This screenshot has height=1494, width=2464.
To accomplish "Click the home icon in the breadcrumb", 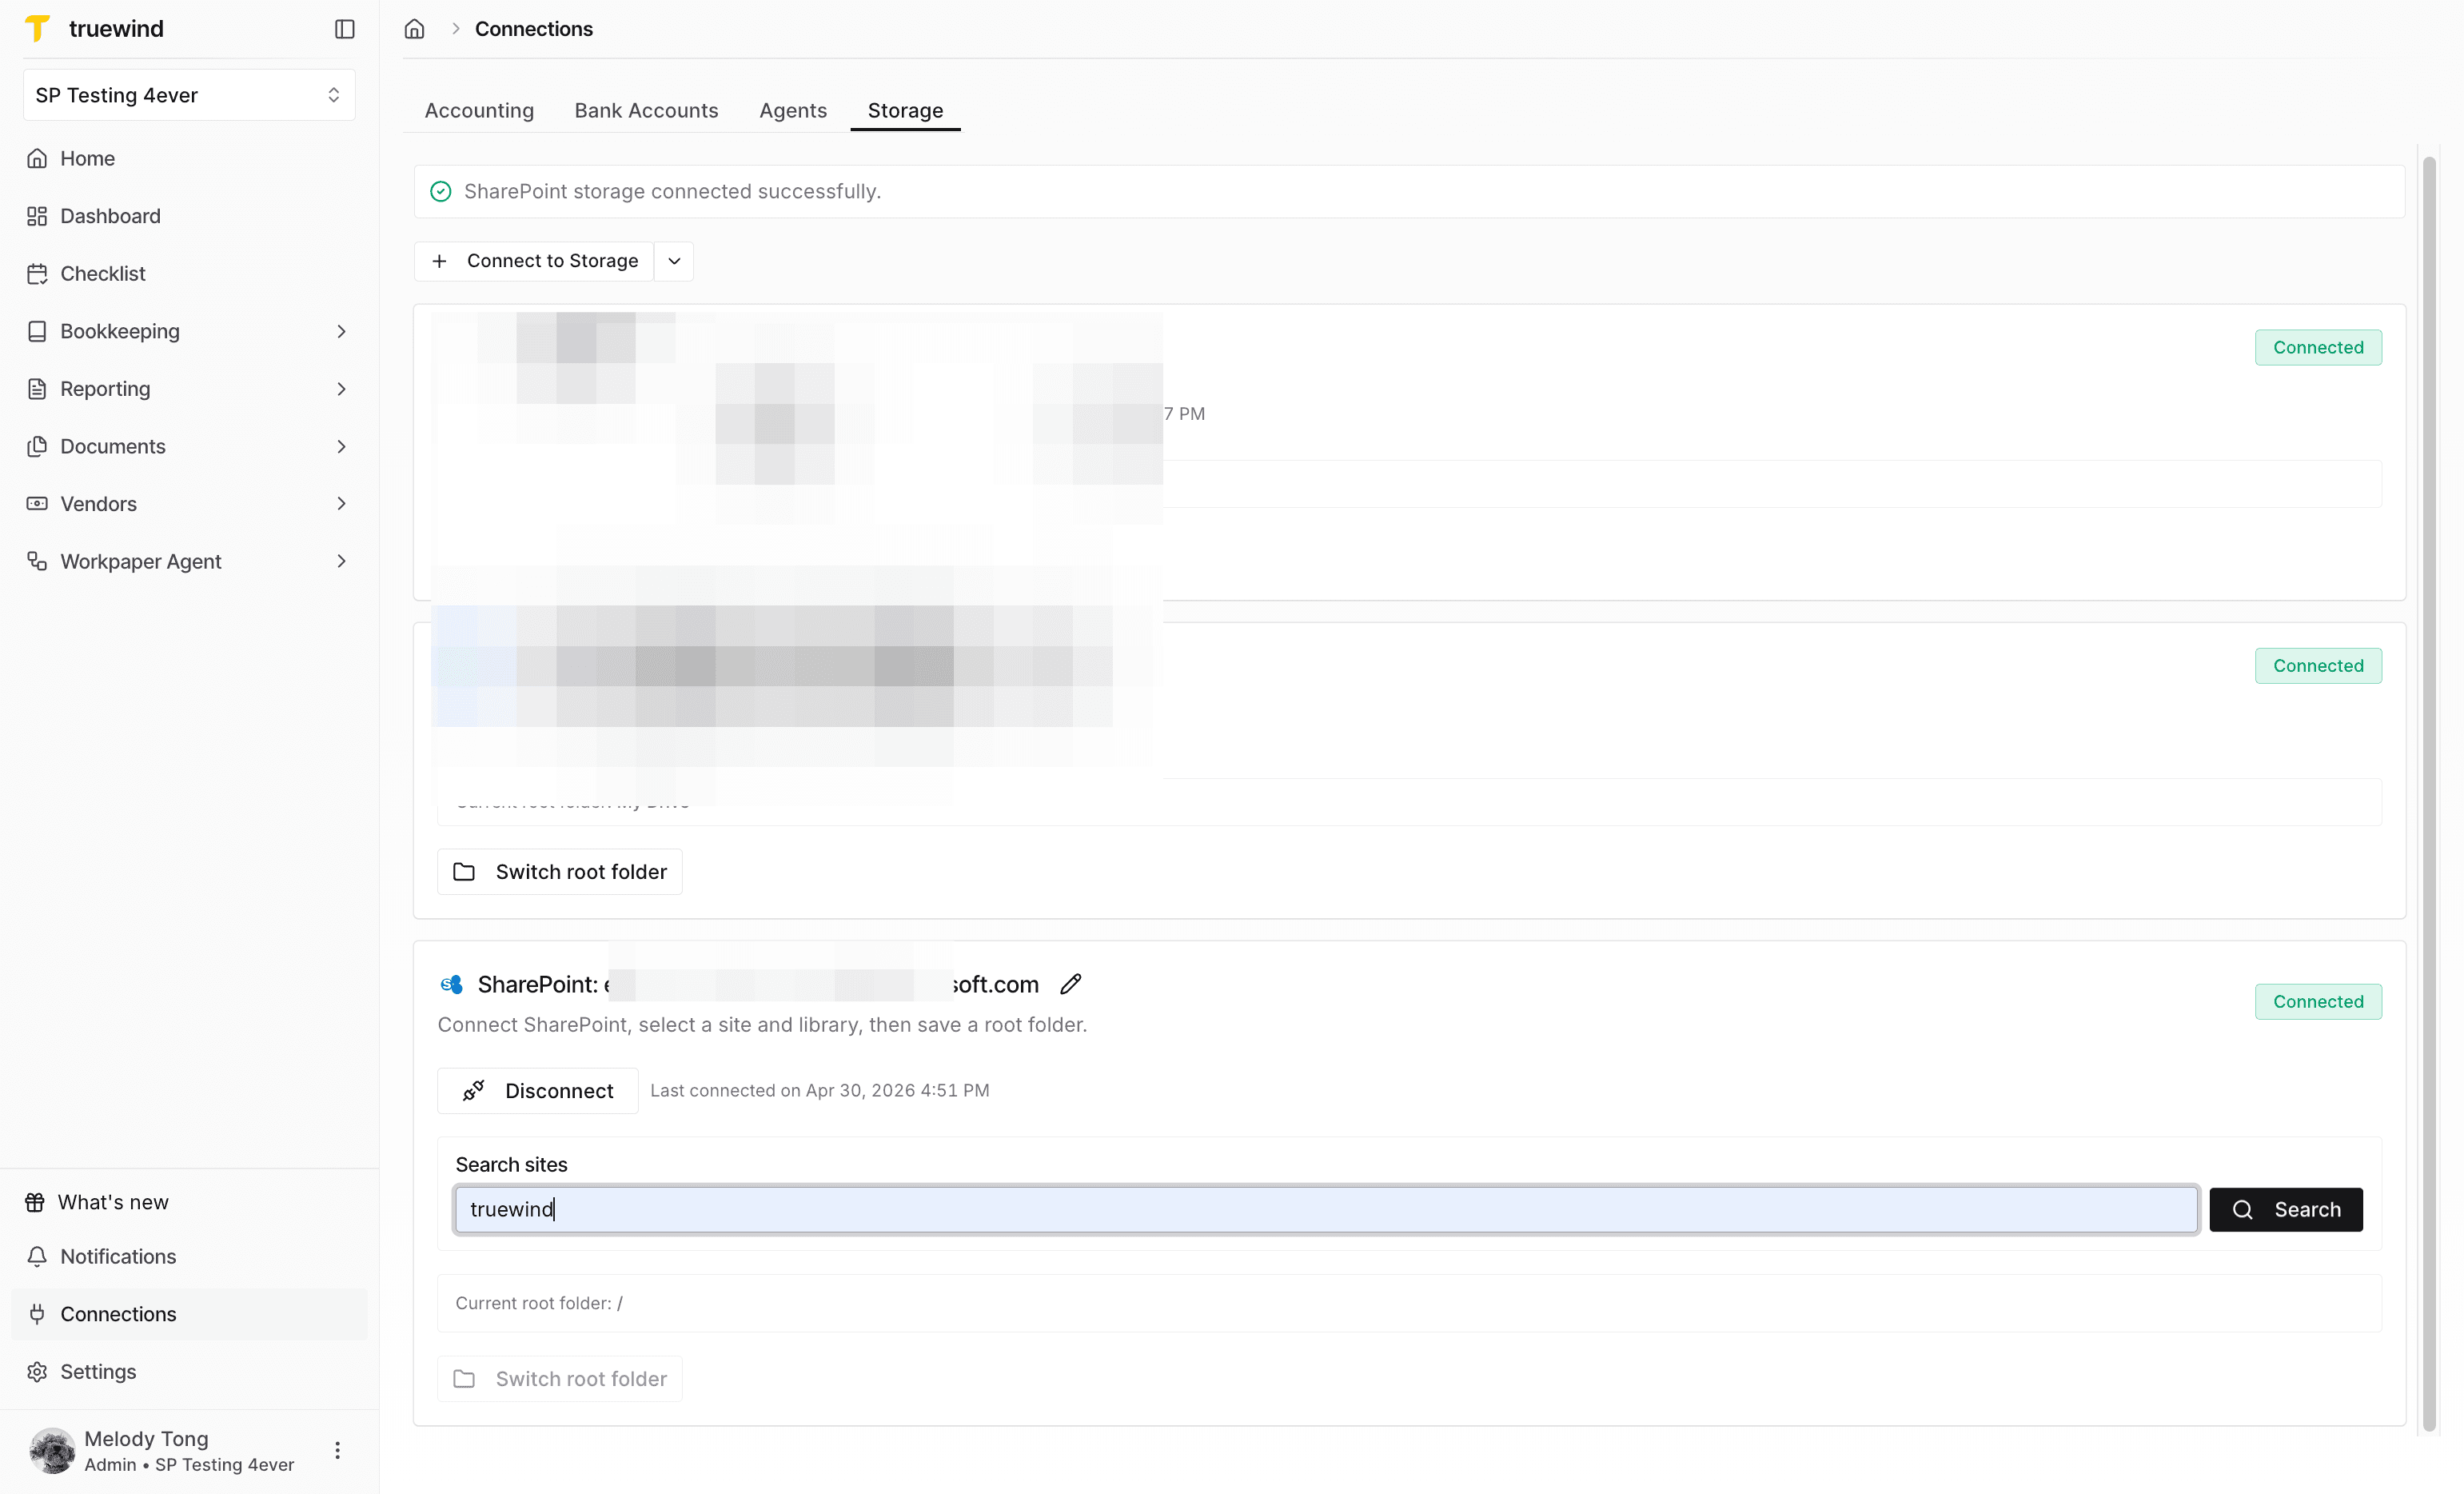I will (414, 29).
